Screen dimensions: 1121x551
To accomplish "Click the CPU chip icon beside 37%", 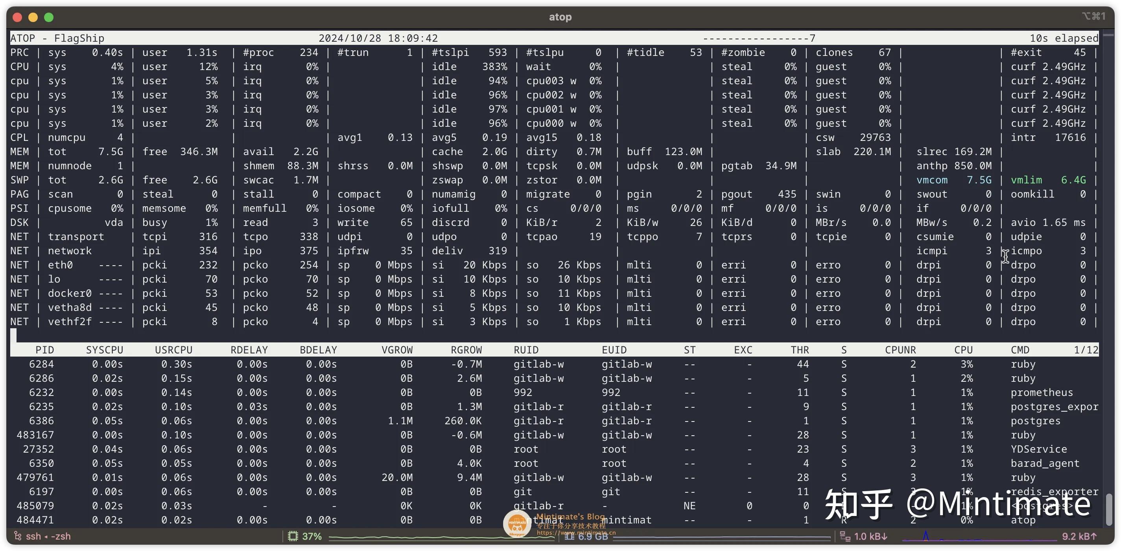I will [293, 536].
